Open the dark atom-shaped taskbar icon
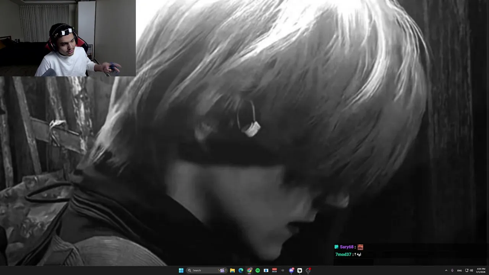Image resolution: width=489 pixels, height=275 pixels. tap(283, 270)
